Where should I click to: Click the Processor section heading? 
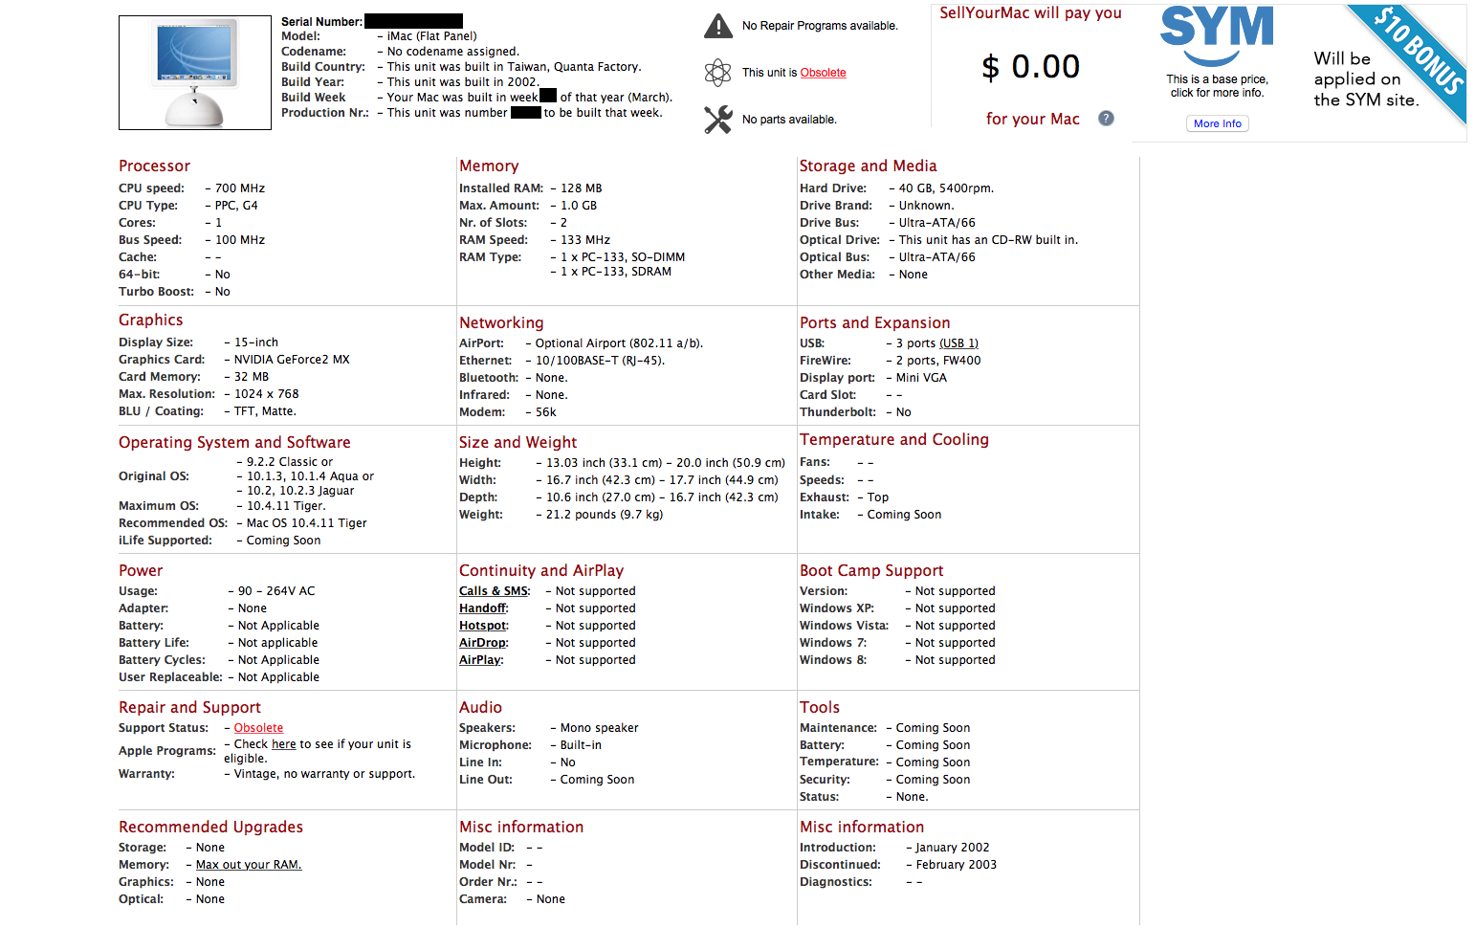(x=154, y=166)
